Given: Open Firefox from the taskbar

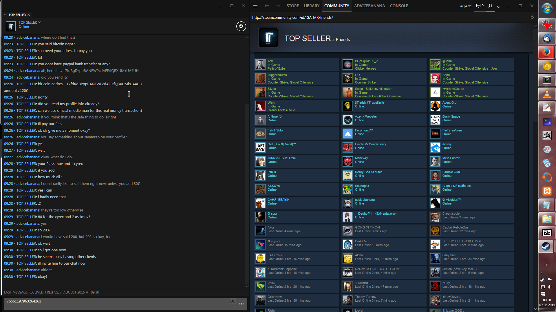Looking at the screenshot, I should pos(547,52).
